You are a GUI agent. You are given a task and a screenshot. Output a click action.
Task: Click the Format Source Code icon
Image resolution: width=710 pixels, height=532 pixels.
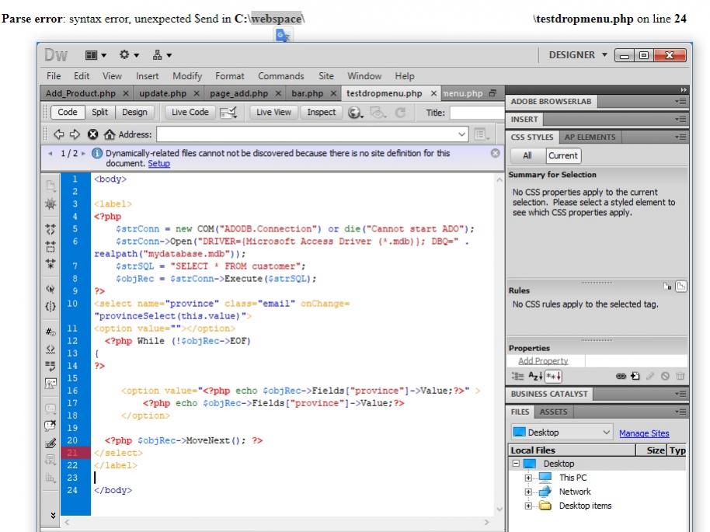(50, 477)
